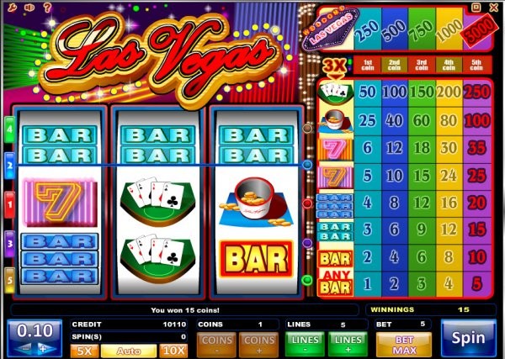
Task: Open the wrench settings icon
Action: click(x=12, y=7)
